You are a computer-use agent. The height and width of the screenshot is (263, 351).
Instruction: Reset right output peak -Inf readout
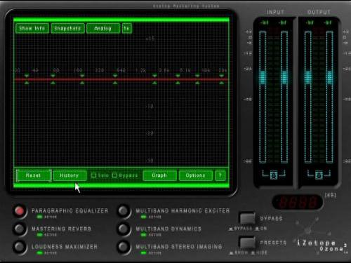tap(328, 22)
